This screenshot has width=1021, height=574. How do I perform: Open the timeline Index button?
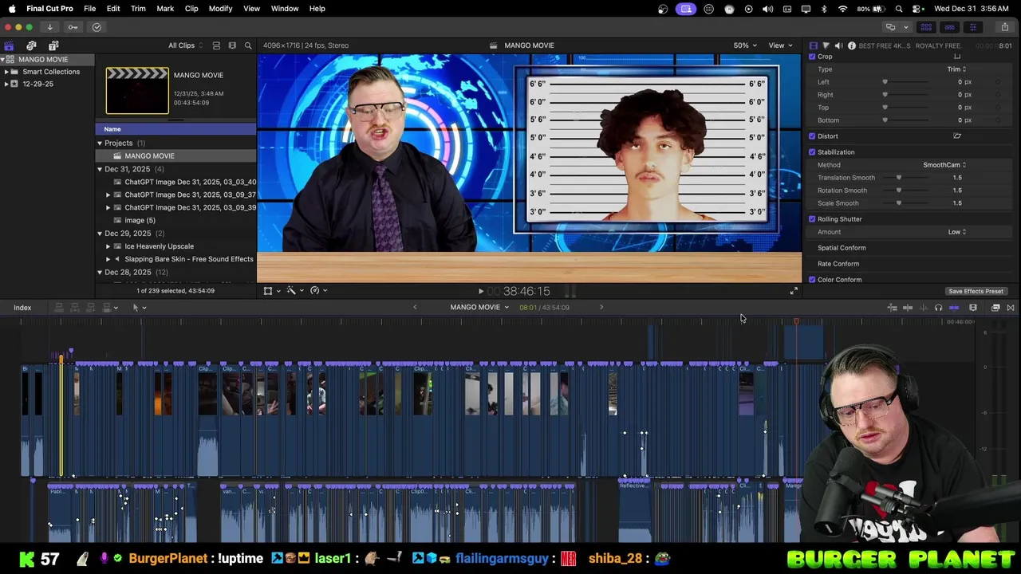[22, 308]
